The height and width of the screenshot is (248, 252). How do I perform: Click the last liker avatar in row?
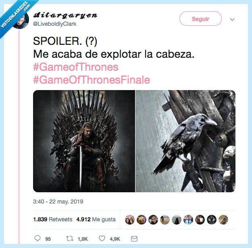tap(223, 220)
